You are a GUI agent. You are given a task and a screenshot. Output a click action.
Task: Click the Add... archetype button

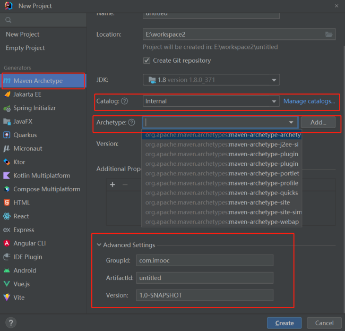pyautogui.click(x=318, y=122)
